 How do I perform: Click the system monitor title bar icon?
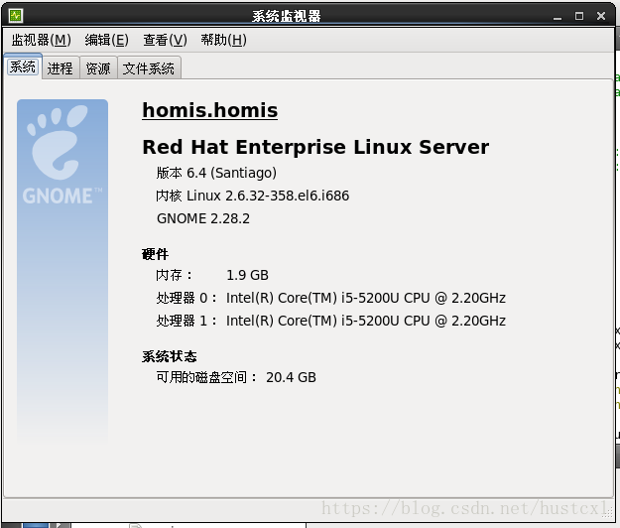click(x=16, y=16)
